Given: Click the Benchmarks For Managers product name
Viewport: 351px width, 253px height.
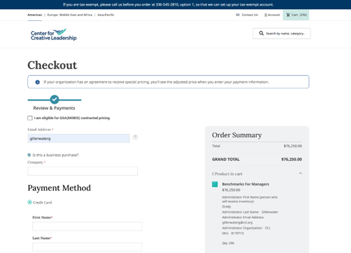Looking at the screenshot, I should 245,184.
